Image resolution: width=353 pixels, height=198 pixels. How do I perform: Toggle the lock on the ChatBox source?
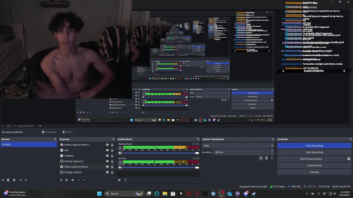(112, 156)
